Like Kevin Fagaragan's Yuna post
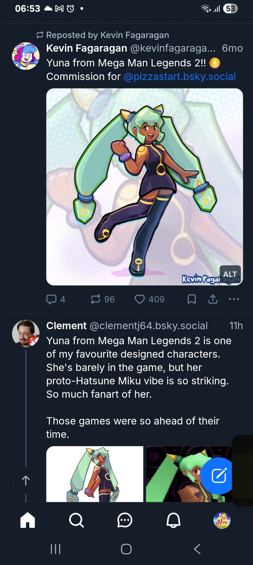This screenshot has height=565, width=253. point(140,299)
